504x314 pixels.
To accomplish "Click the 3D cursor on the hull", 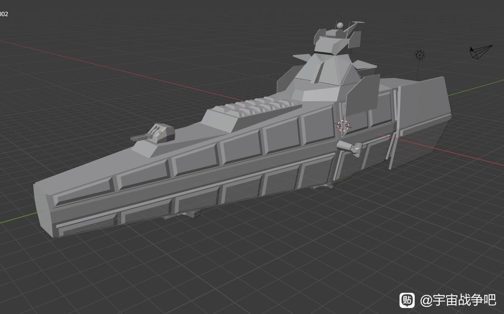I will [x=343, y=126].
